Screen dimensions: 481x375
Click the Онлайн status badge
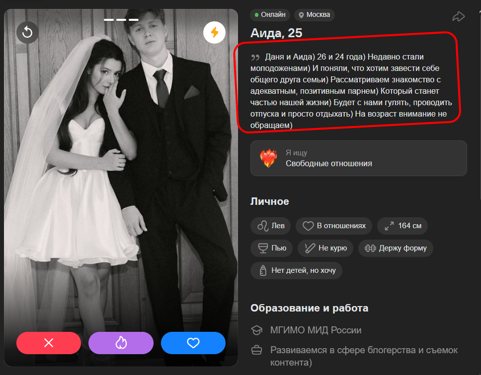click(270, 15)
